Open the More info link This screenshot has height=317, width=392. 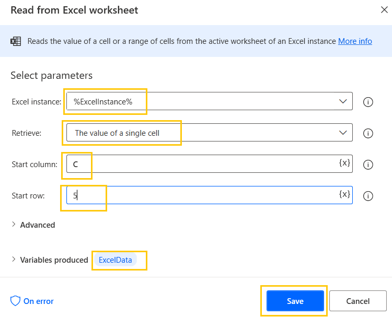tap(355, 41)
